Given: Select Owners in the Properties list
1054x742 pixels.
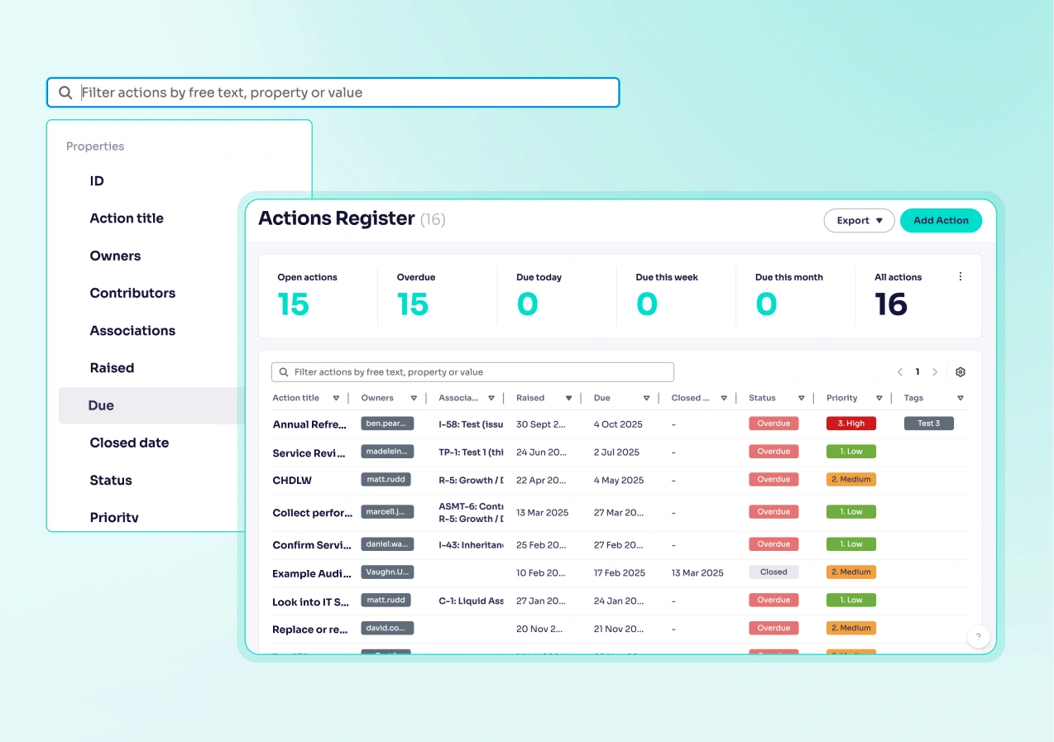Looking at the screenshot, I should [x=115, y=256].
